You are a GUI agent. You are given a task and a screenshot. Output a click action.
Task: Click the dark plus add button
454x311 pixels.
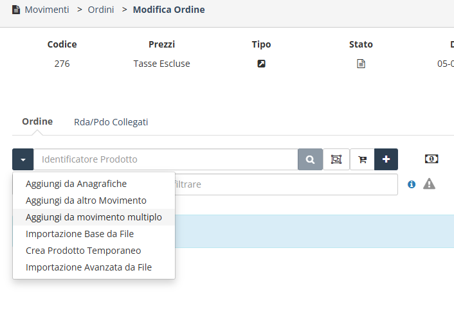pyautogui.click(x=386, y=159)
